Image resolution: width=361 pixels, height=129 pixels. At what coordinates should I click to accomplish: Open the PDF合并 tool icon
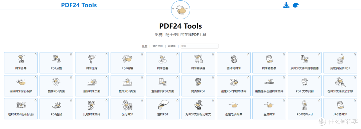click(x=21, y=59)
